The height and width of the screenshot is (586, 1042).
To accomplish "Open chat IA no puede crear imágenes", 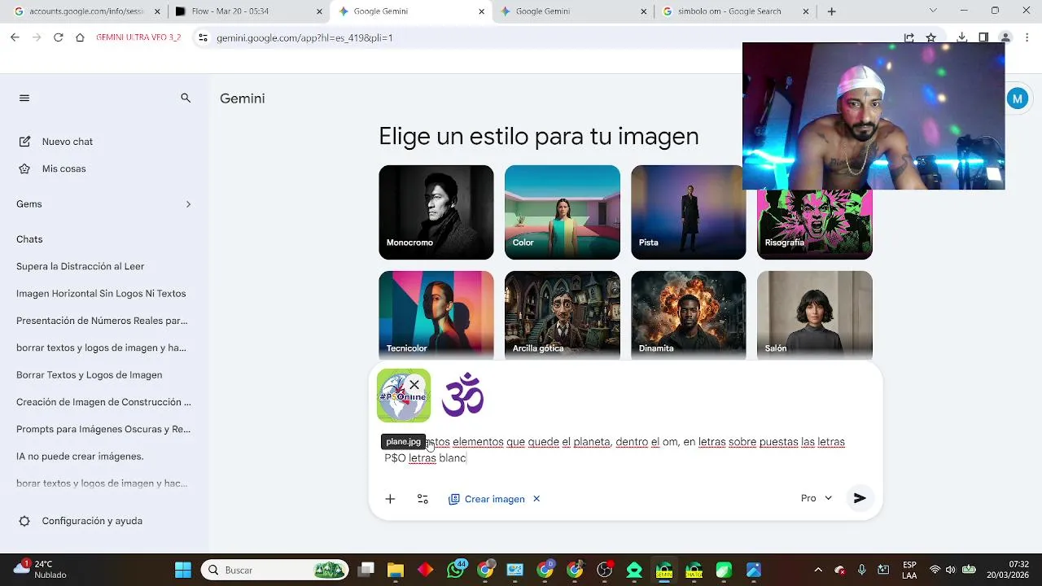I will 80,457.
